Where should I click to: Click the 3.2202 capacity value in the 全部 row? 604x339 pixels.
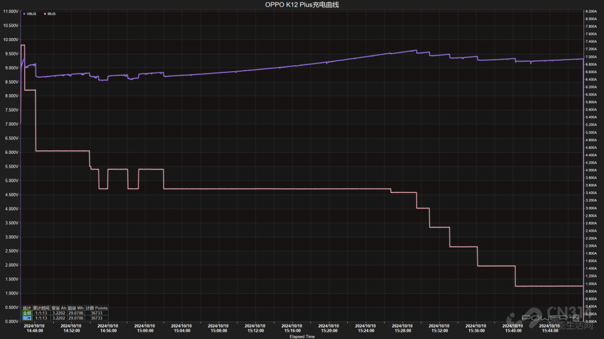59,313
